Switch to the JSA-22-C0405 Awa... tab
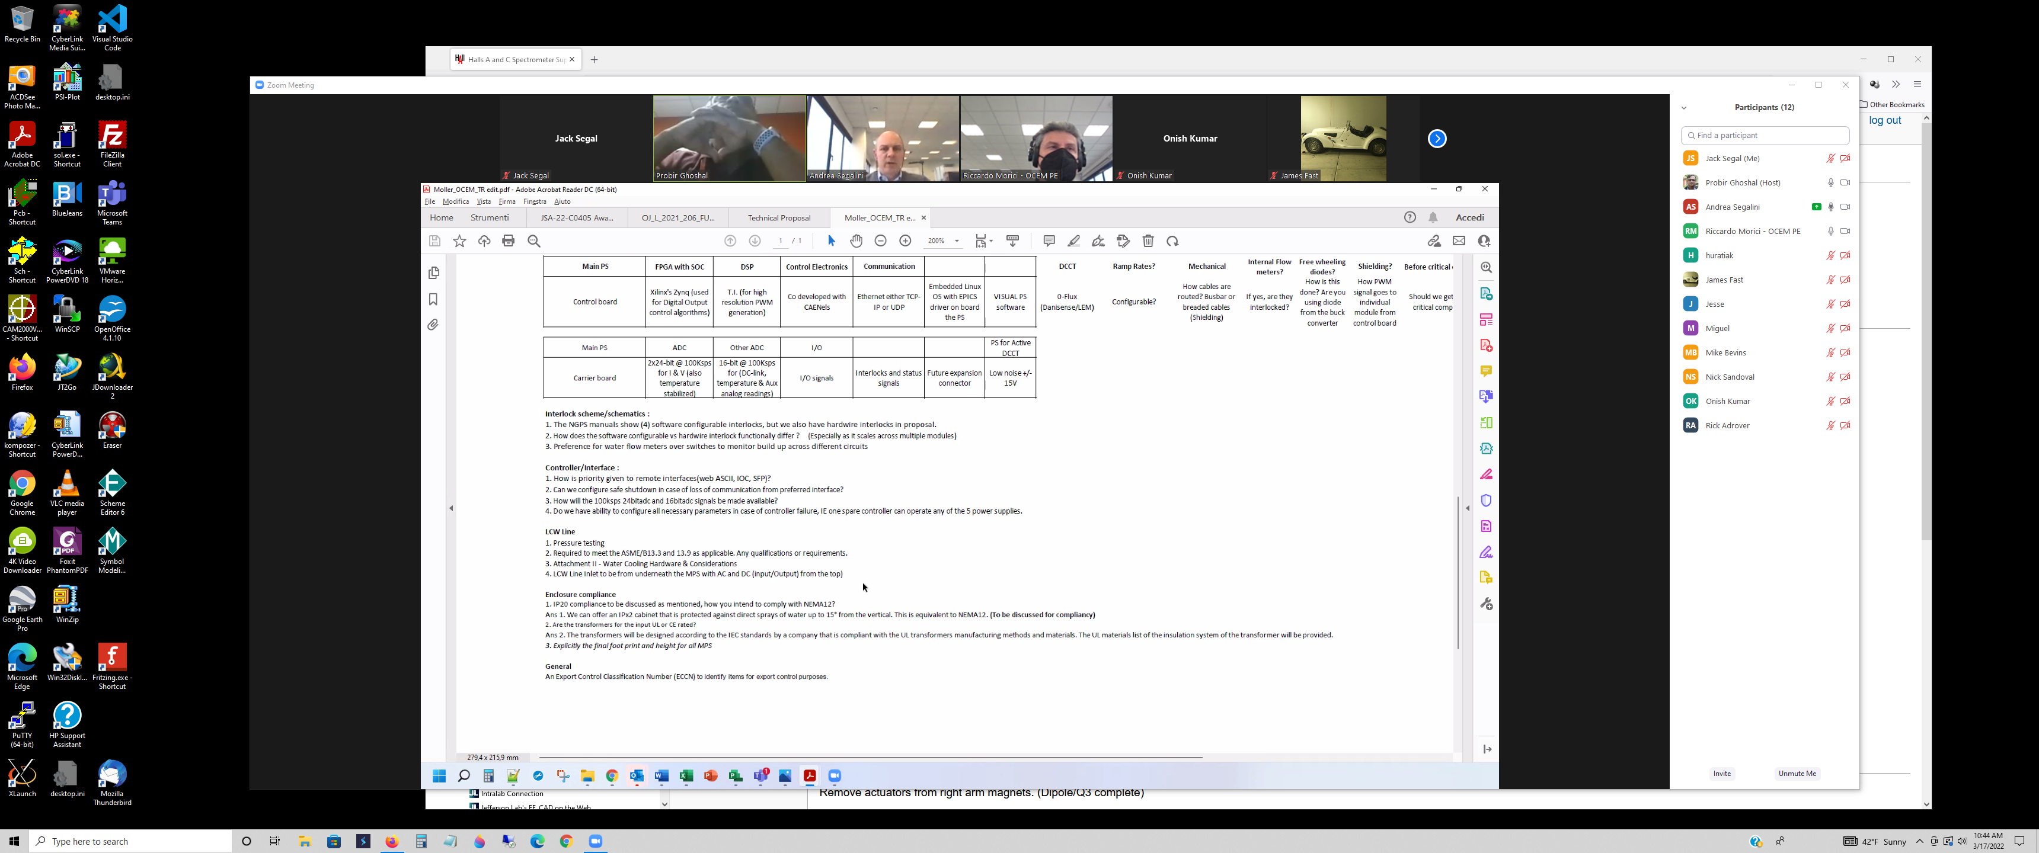This screenshot has width=2039, height=853. pos(577,217)
